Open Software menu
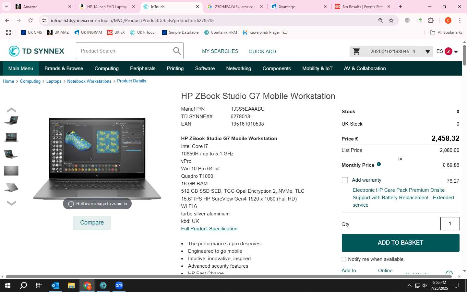Image resolution: width=467 pixels, height=292 pixels. [x=205, y=68]
